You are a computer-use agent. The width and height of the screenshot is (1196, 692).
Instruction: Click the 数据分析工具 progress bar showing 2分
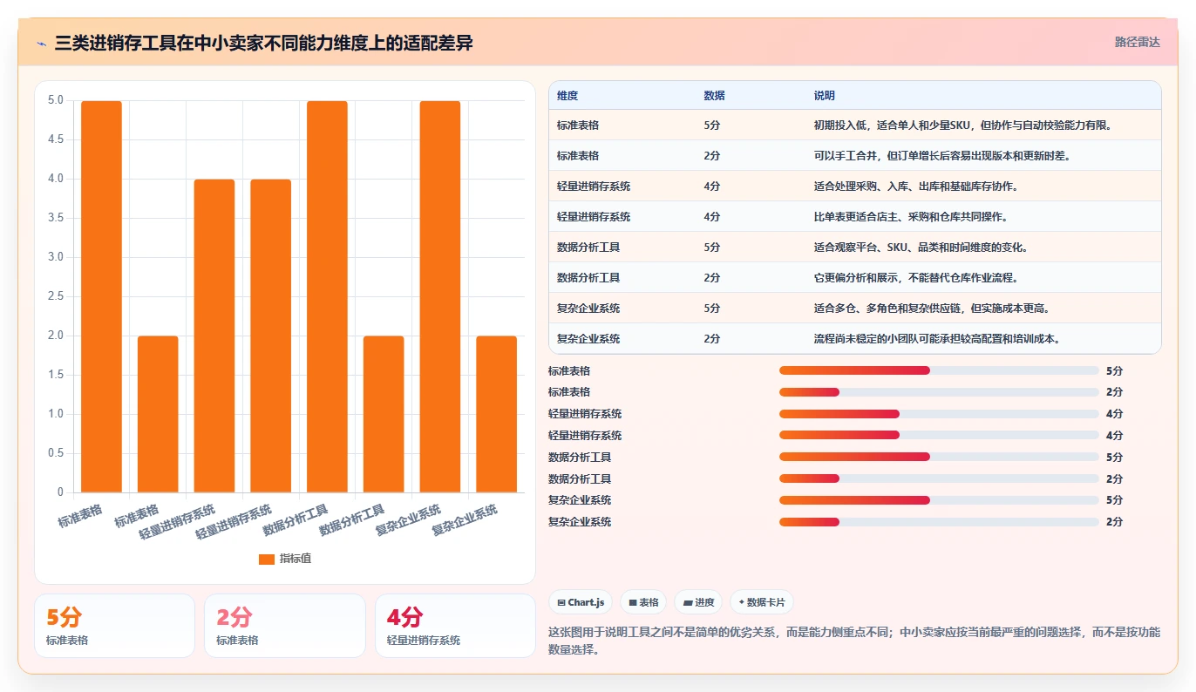point(939,478)
